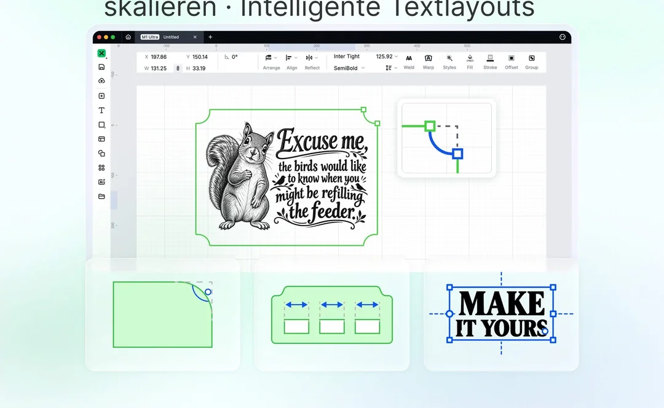Click the top corner handle of the green frame
Image resolution: width=664 pixels, height=408 pixels.
(x=363, y=109)
